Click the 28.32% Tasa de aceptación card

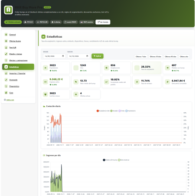point(147,68)
